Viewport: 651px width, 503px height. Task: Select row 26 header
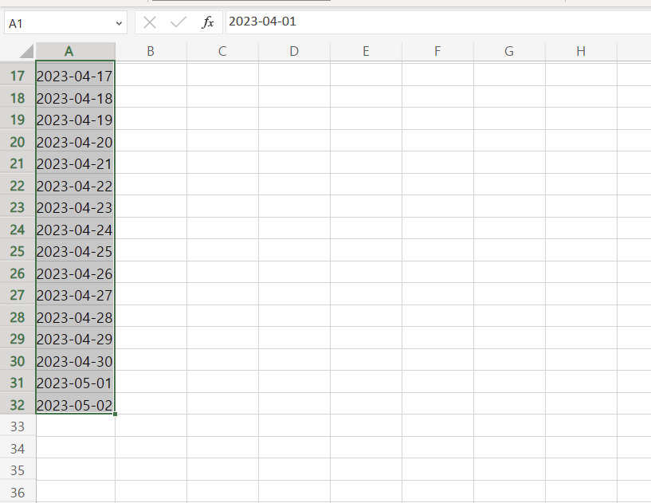(18, 273)
